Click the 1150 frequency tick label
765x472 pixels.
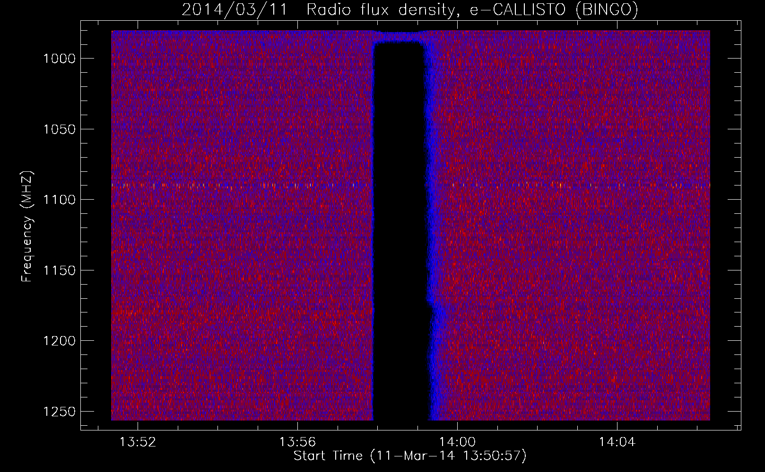(60, 270)
